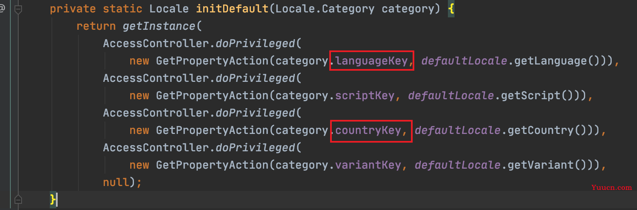Click the 'getInstance' call
This screenshot has height=210, width=637.
tap(159, 26)
